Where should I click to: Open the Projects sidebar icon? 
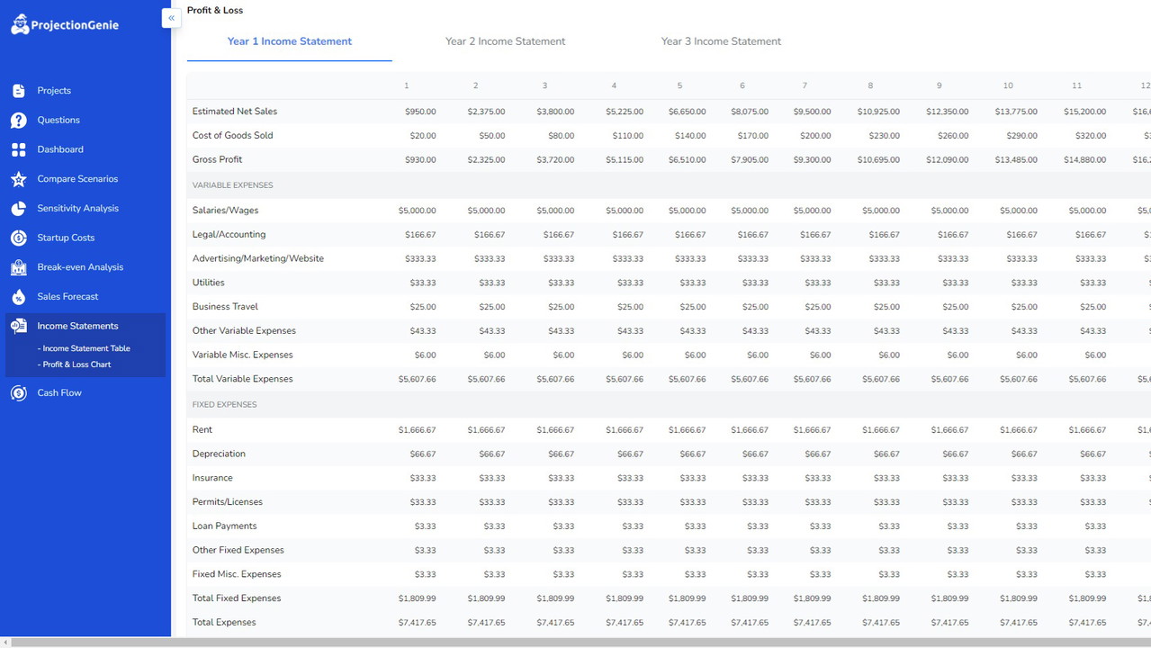click(19, 91)
